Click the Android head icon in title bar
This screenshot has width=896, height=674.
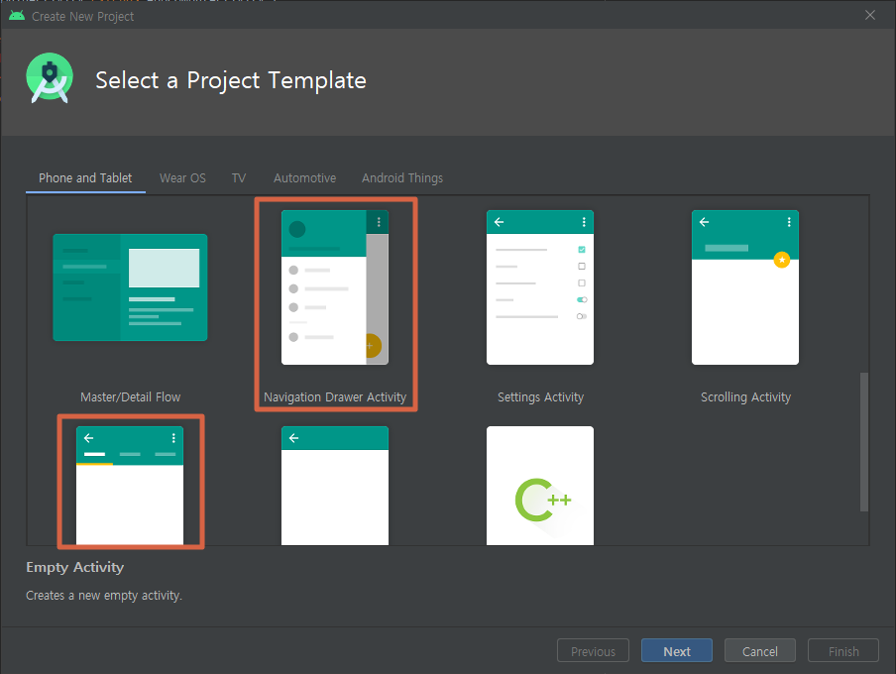[17, 16]
